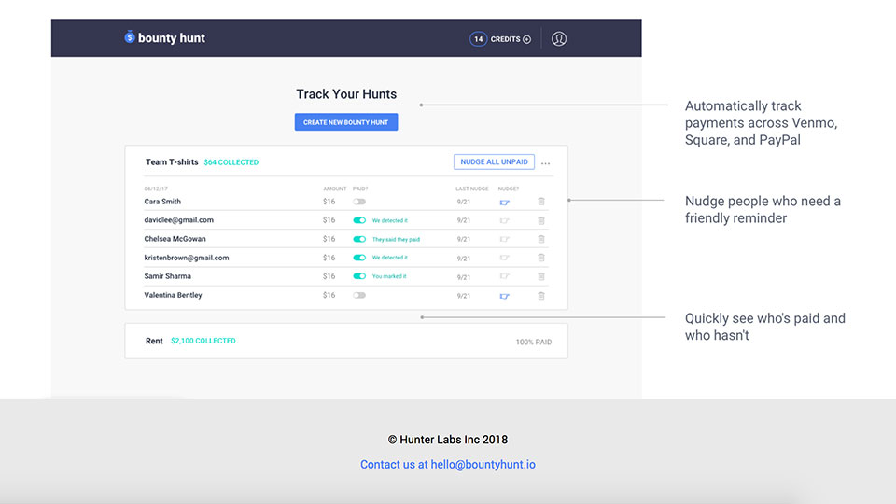896x504 pixels.
Task: Add credits with the plus icon
Action: [x=526, y=39]
